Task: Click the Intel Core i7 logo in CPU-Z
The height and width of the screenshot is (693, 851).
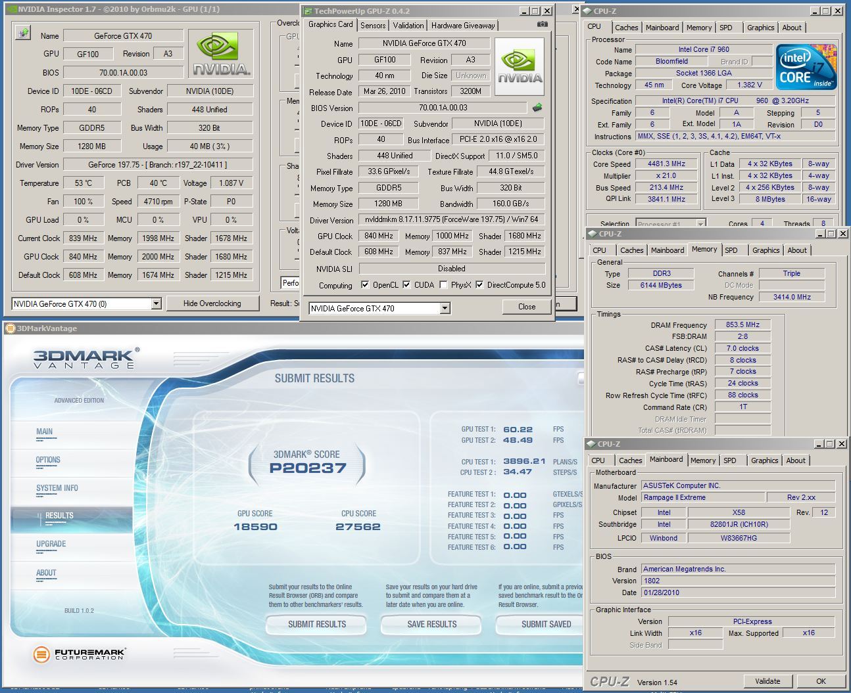Action: coord(806,68)
